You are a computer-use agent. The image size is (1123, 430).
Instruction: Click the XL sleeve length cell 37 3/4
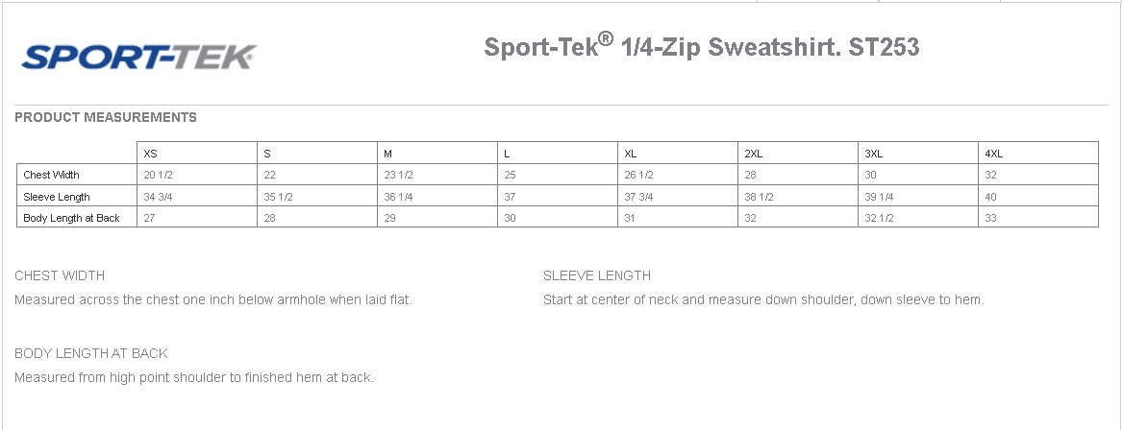638,197
